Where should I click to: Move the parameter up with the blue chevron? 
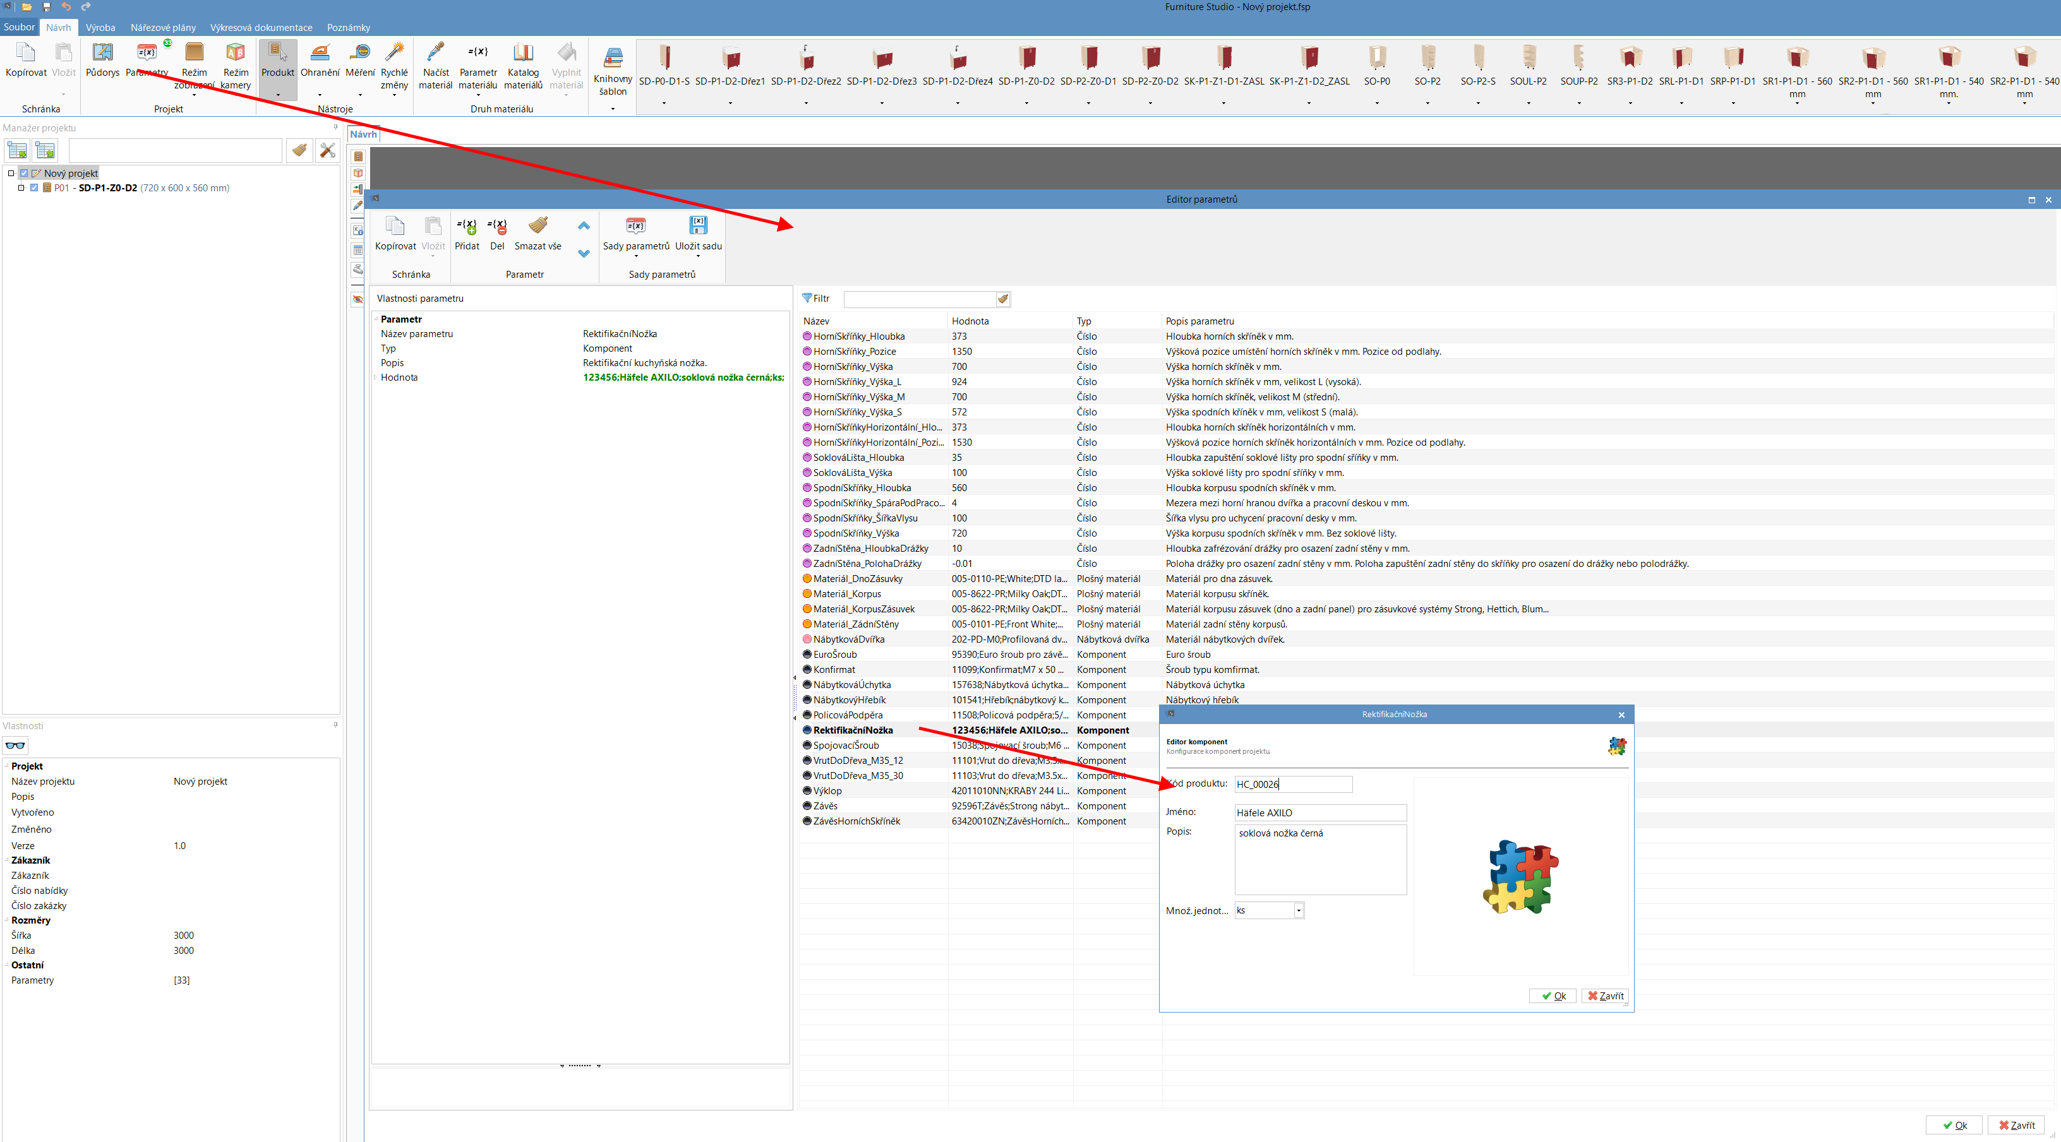[584, 227]
